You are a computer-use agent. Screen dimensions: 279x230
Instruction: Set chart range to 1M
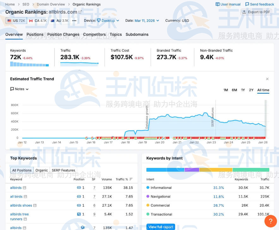click(x=226, y=90)
